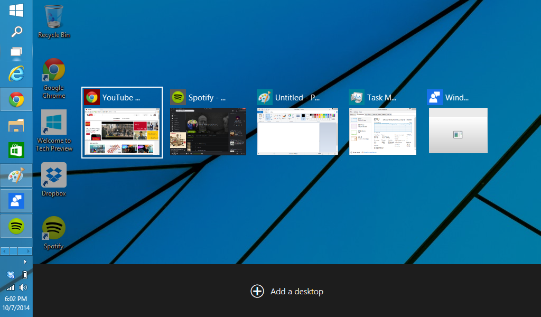Click the 'Wind...' window title

(457, 98)
